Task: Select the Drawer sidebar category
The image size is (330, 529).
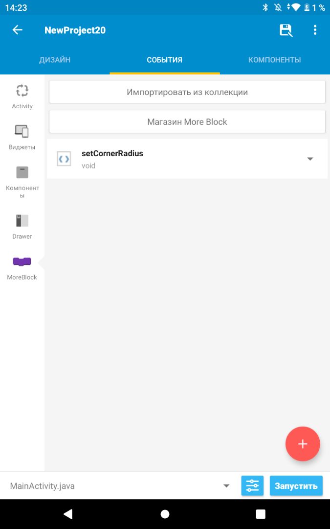Action: click(22, 227)
